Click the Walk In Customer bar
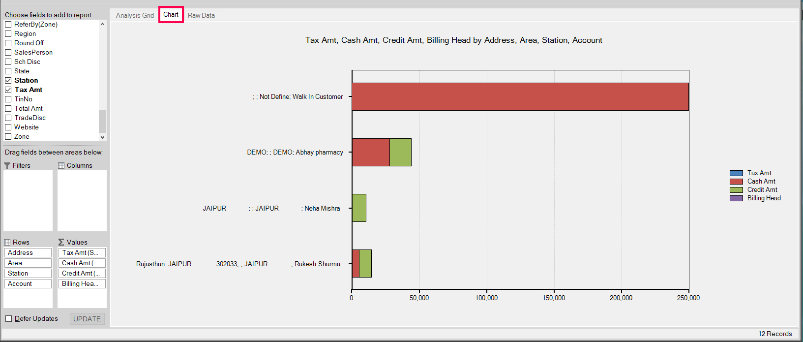 click(520, 97)
